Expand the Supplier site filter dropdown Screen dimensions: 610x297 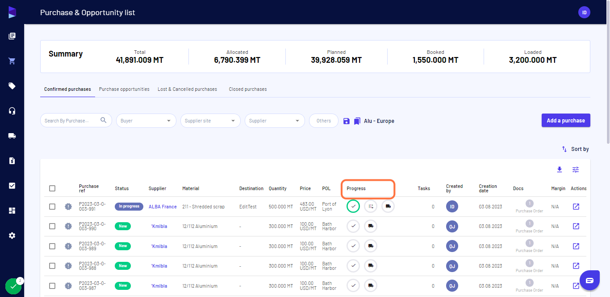tap(210, 121)
